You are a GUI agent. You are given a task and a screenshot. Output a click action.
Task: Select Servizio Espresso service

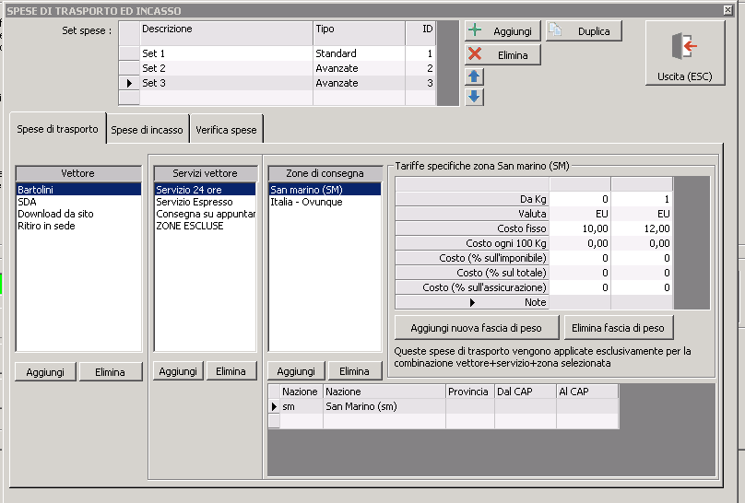click(206, 202)
